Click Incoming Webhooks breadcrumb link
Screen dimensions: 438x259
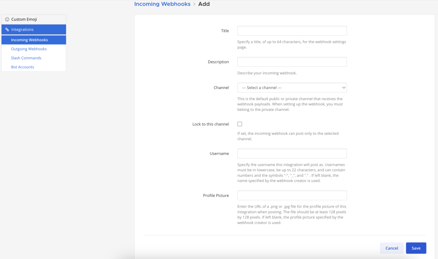coord(162,4)
